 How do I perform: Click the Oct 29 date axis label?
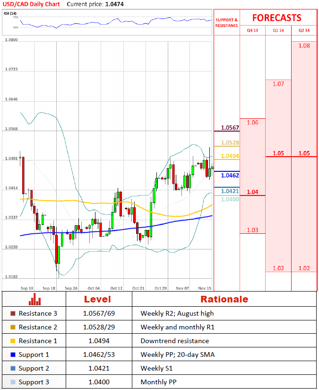coord(161,288)
